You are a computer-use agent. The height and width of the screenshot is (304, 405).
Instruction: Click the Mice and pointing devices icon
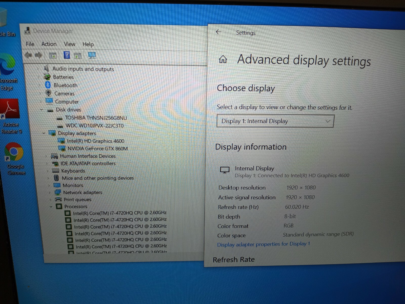[56, 178]
